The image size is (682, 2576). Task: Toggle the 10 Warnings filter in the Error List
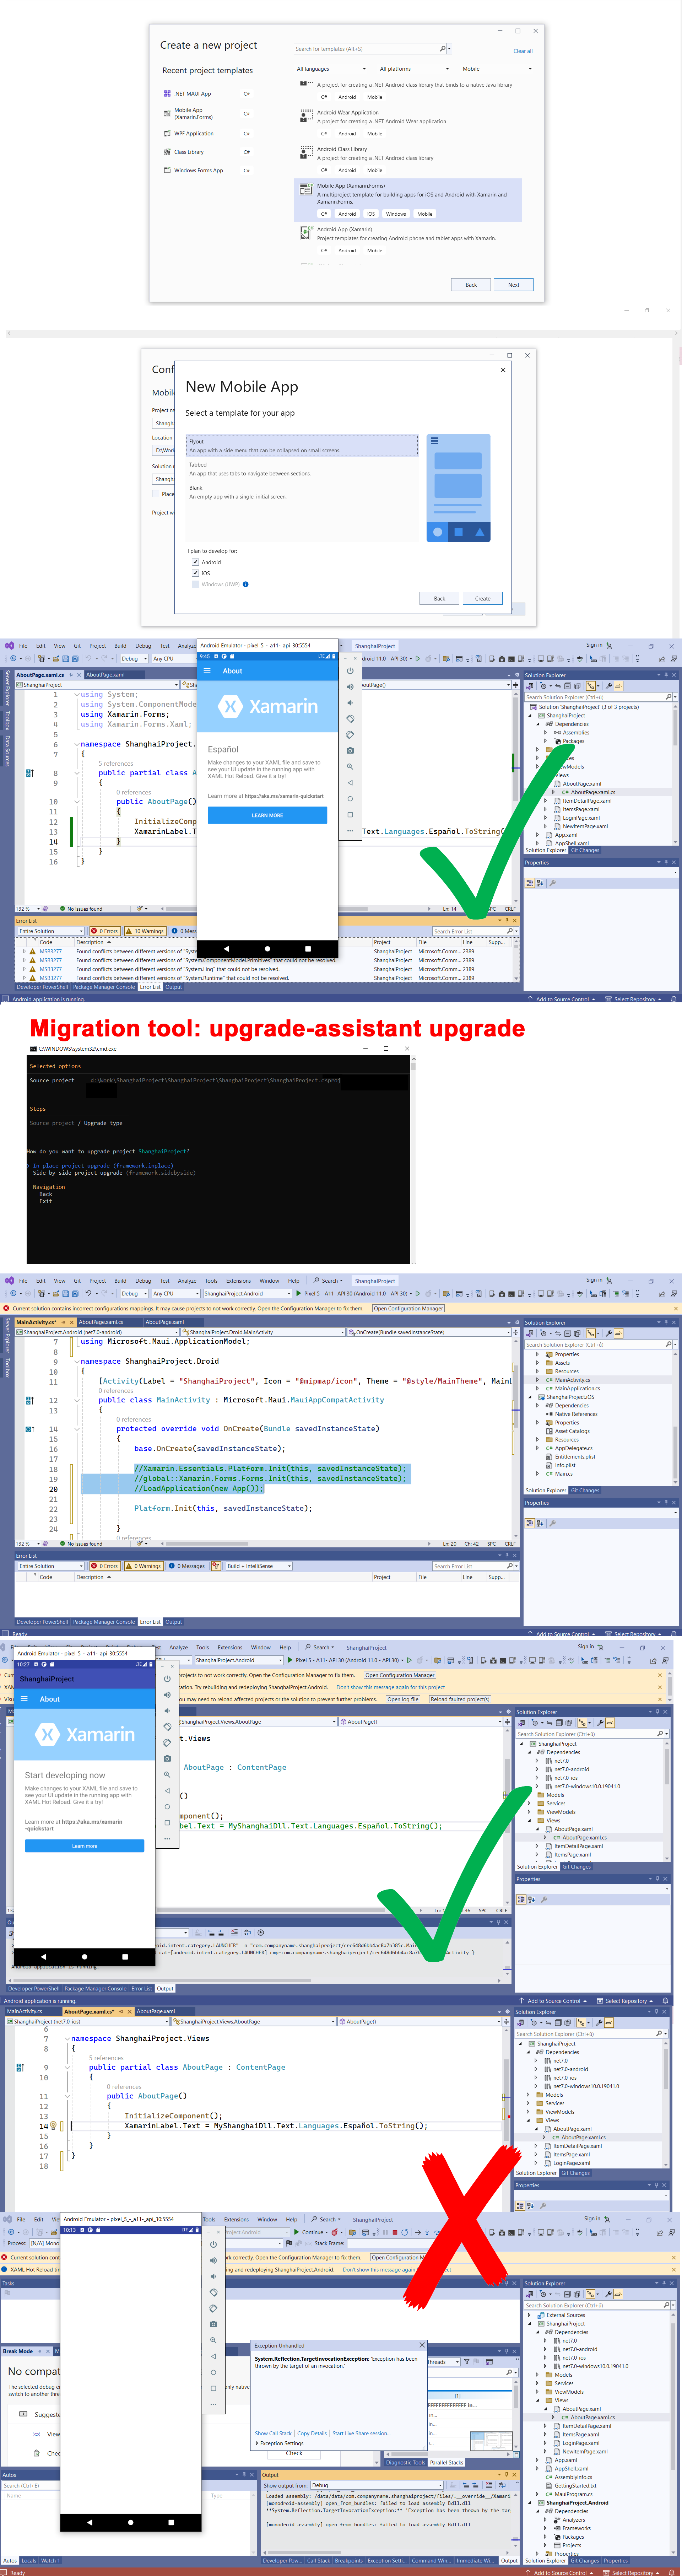tap(145, 931)
